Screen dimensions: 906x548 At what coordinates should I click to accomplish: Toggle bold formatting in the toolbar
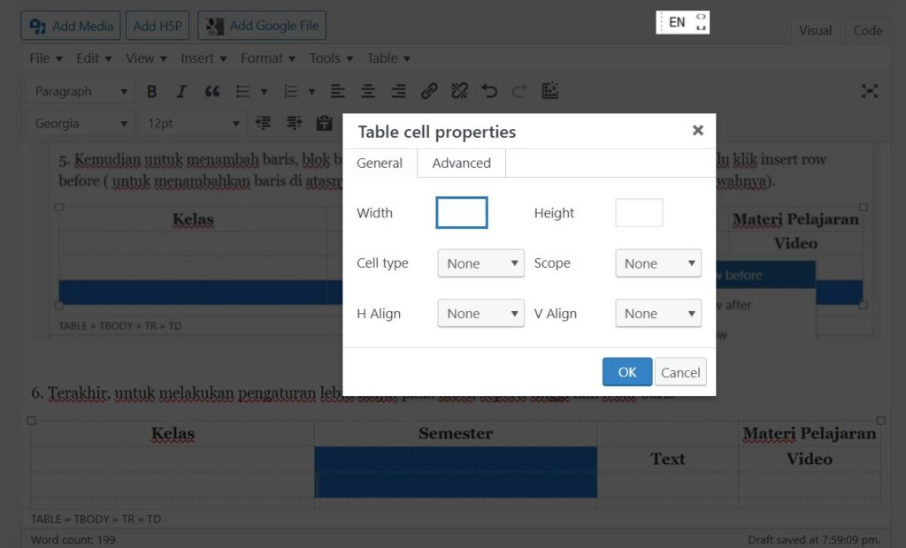[152, 91]
